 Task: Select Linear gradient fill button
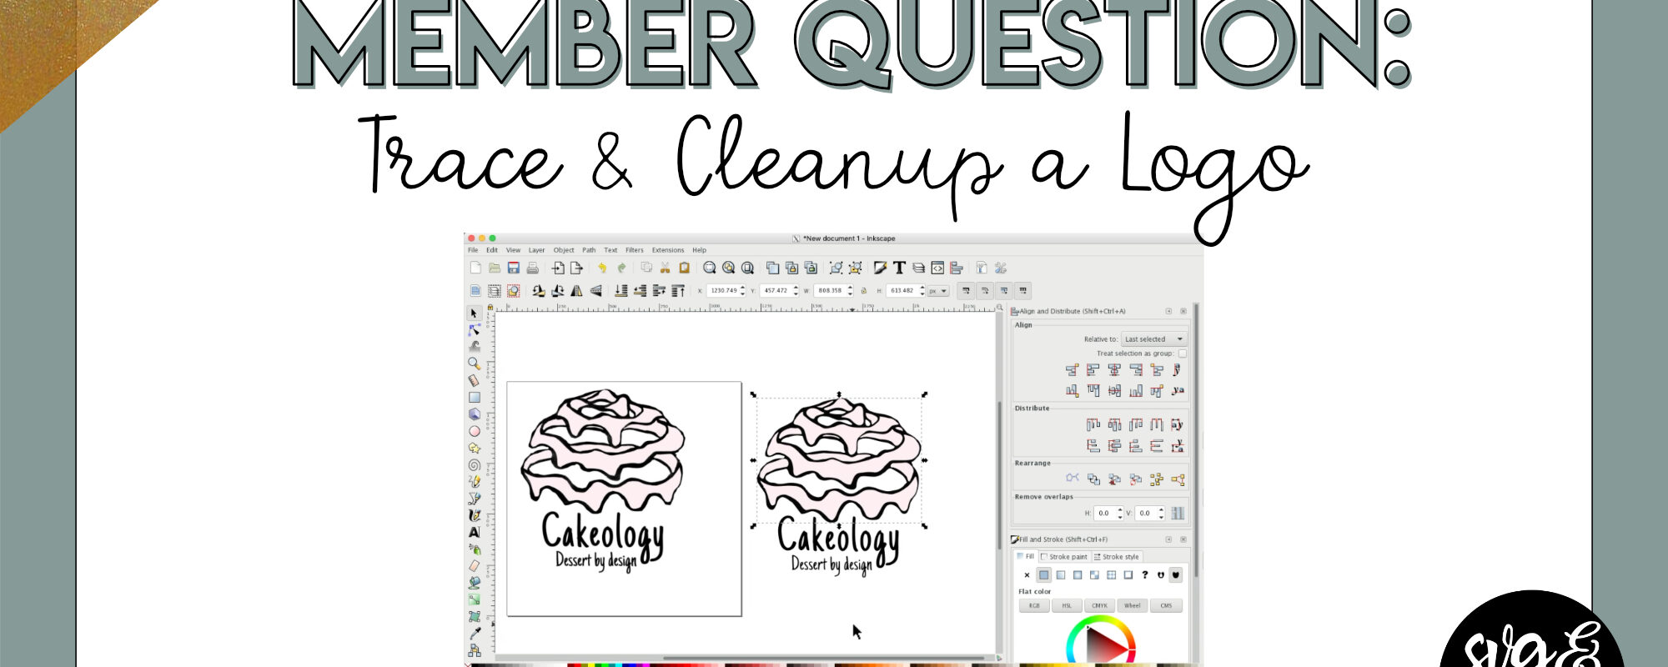click(x=1061, y=574)
